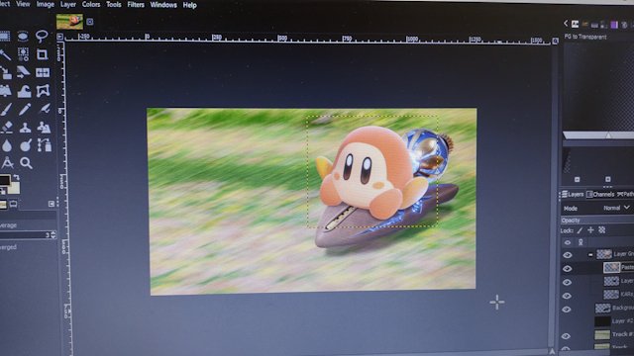The image size is (634, 356).
Task: Open the layer Mode Normal dropdown
Action: [616, 208]
